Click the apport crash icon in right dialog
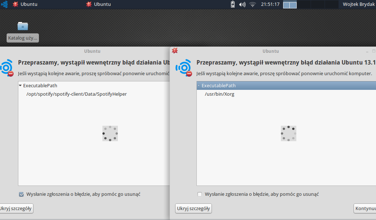This screenshot has width=376, height=220. (184, 68)
